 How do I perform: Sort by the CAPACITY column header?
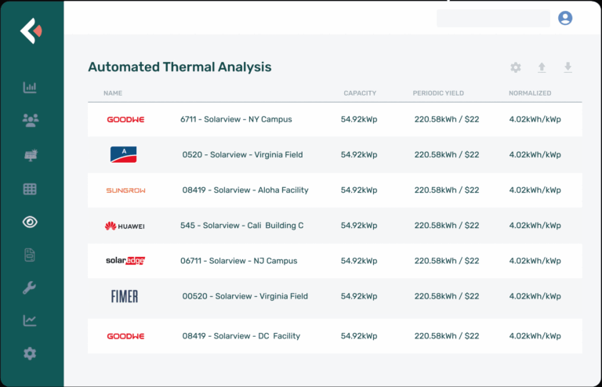[x=360, y=93]
